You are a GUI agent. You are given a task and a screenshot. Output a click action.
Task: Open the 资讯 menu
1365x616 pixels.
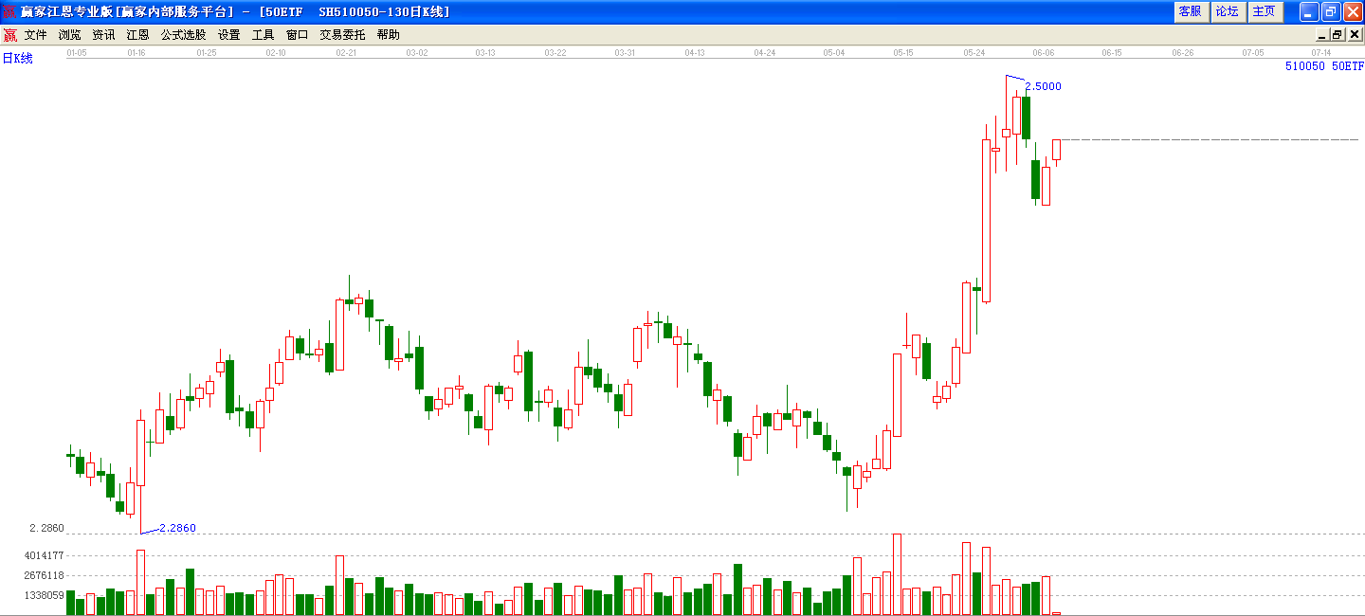pyautogui.click(x=104, y=35)
